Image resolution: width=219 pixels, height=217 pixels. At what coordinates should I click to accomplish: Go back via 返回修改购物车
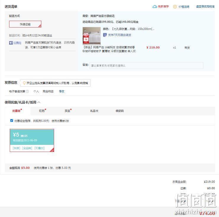pyautogui.click(x=205, y=7)
